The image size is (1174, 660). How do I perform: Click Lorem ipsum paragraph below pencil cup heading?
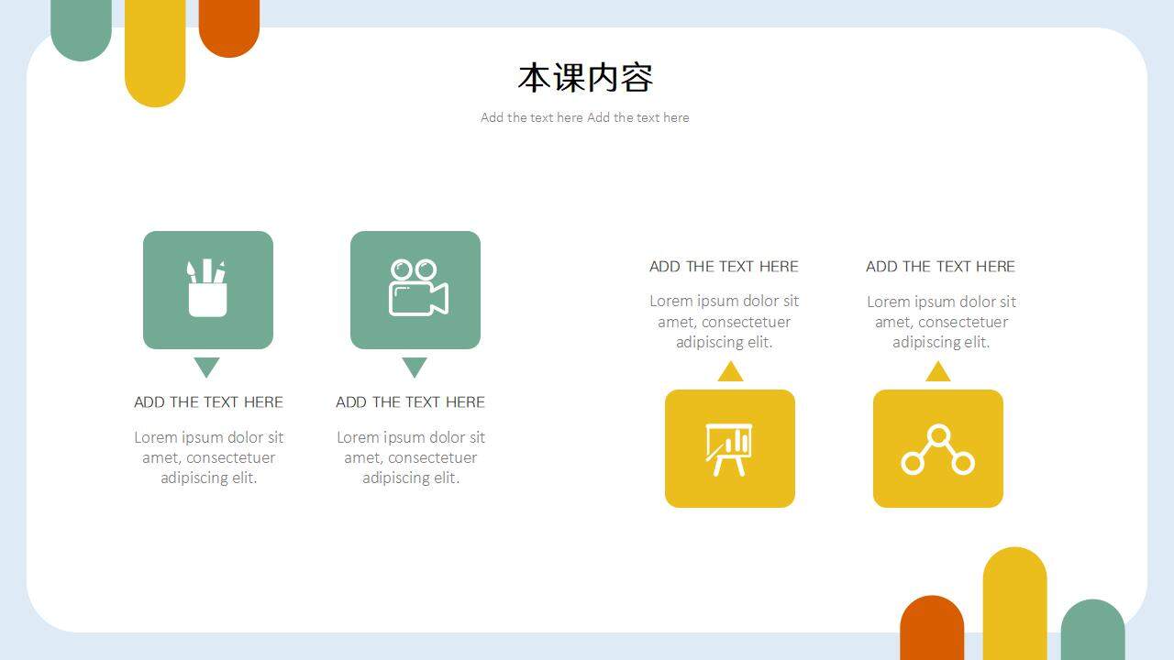point(208,457)
